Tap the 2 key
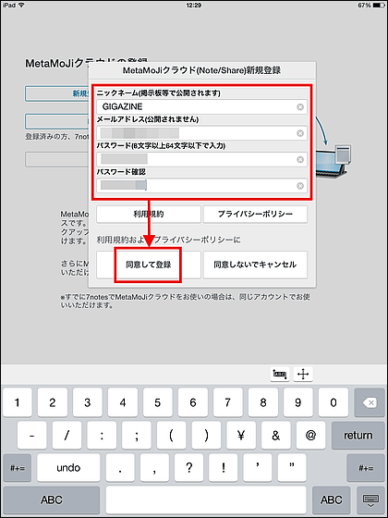 click(x=53, y=402)
